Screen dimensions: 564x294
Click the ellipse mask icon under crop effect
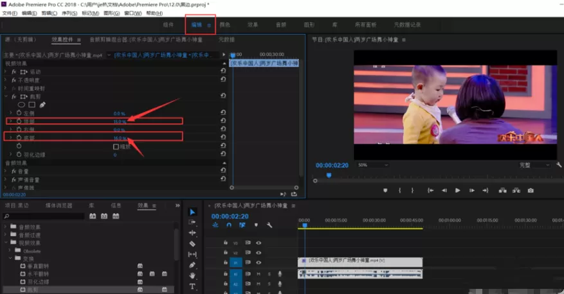(21, 105)
